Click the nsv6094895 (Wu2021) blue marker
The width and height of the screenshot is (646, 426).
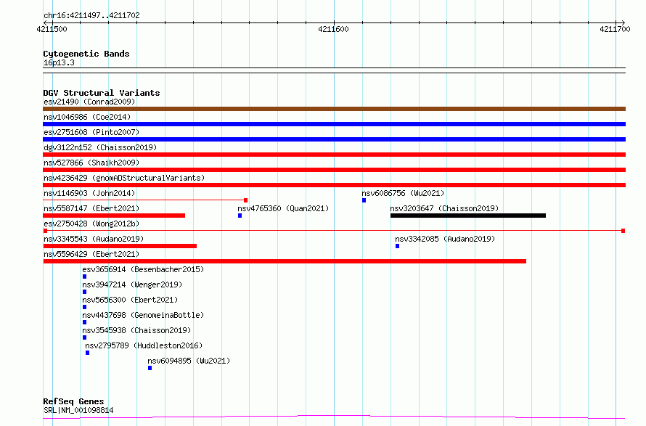click(150, 368)
